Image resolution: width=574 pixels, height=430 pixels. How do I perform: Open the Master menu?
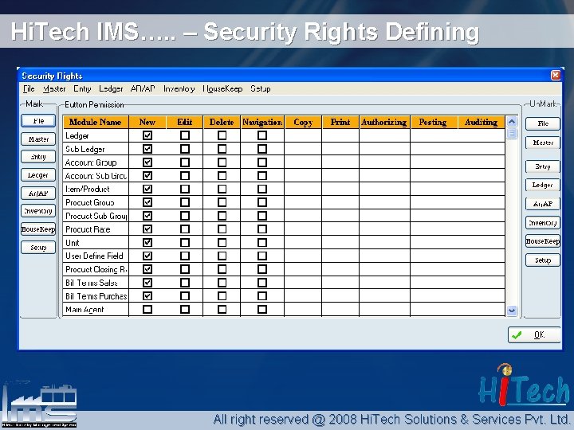pos(54,89)
